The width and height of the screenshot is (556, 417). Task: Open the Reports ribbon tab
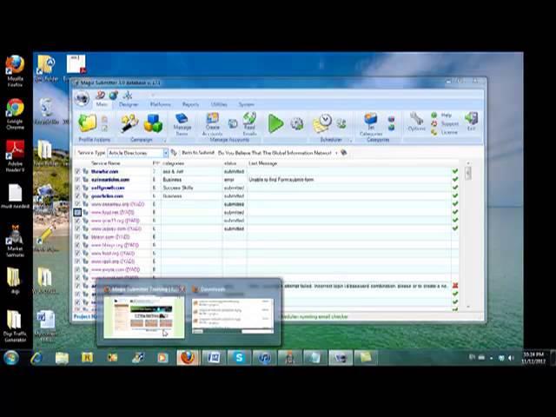tap(190, 104)
